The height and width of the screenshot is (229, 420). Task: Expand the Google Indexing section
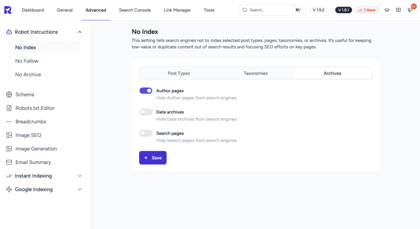pyautogui.click(x=80, y=189)
